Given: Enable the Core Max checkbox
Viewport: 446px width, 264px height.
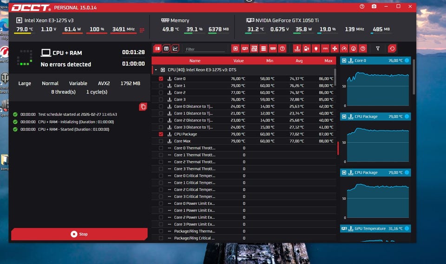Looking at the screenshot, I should pyautogui.click(x=161, y=141).
